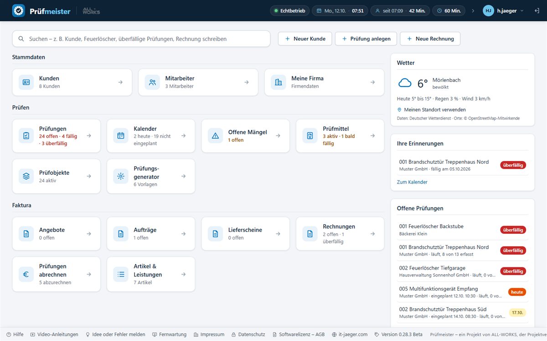Open the Prüfungen clipboard icon
547x341 pixels.
pos(26,135)
